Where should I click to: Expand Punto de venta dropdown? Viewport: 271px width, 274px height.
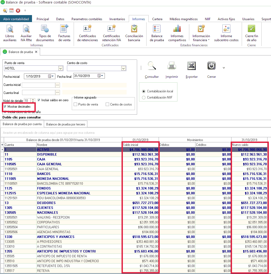[60, 68]
